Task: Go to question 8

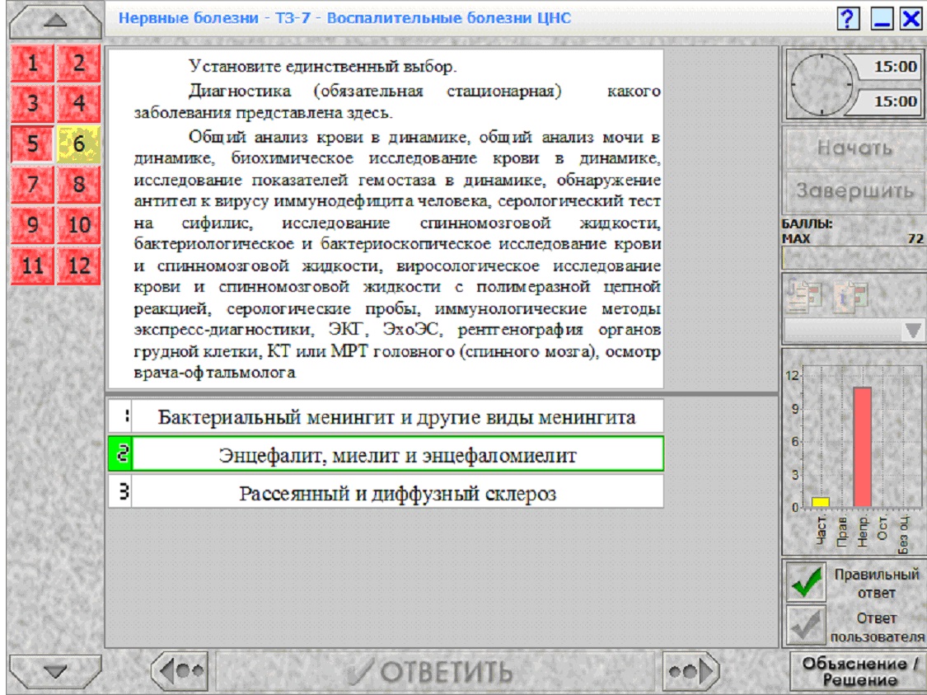Action: 78,184
